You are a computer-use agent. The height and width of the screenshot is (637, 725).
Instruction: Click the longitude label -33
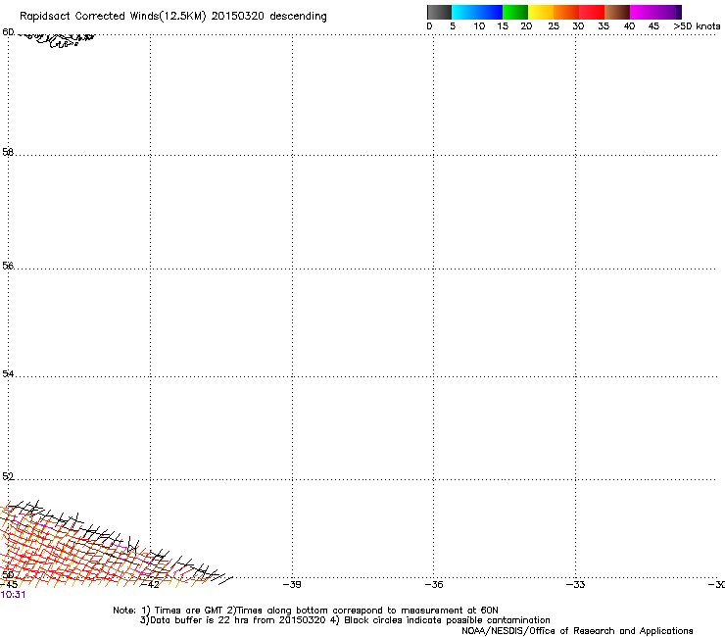pos(575,585)
